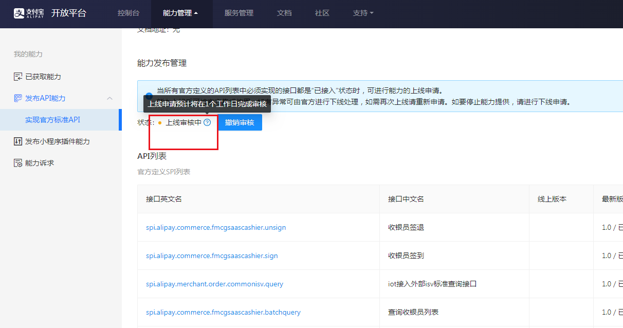The image size is (623, 328).
Task: Open the spi.alipay.commerce.fmcgsaascashier.sign link
Action: point(212,256)
